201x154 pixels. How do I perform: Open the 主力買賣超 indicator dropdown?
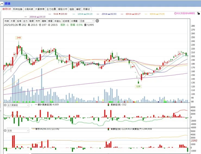[x=18, y=105]
